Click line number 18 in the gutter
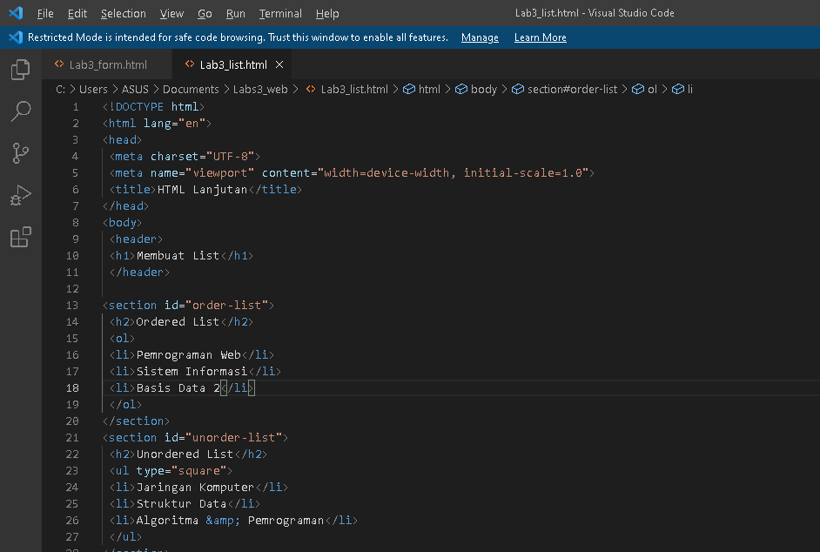Image resolution: width=820 pixels, height=552 pixels. click(72, 387)
